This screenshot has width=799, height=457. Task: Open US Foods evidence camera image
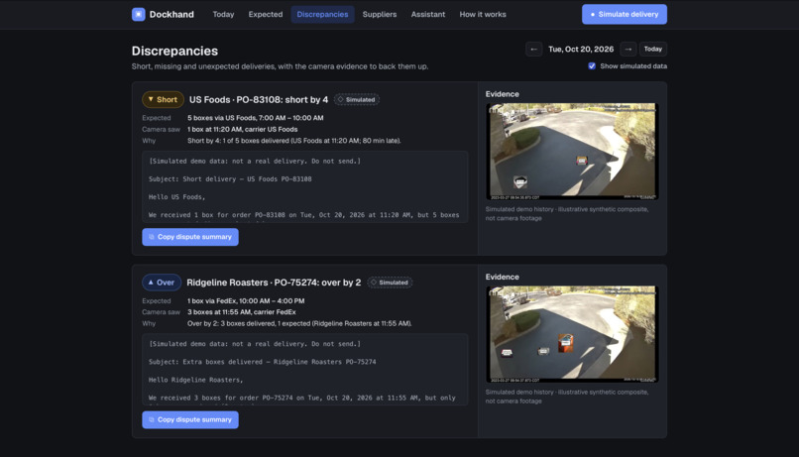point(572,152)
